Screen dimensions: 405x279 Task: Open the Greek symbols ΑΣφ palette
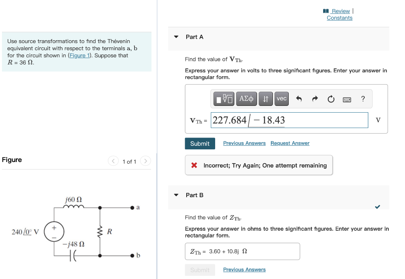point(246,99)
